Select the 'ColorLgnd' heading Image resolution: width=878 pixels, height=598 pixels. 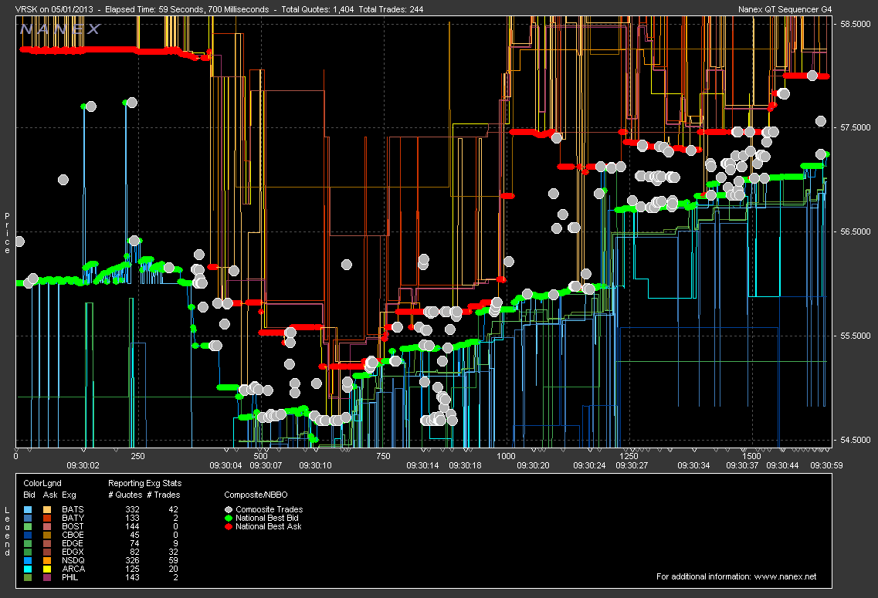[42, 483]
